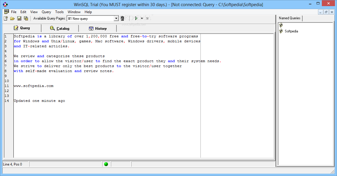Click the 'Line 4, Pos 0' status text
The width and height of the screenshot is (337, 176).
pos(13,164)
